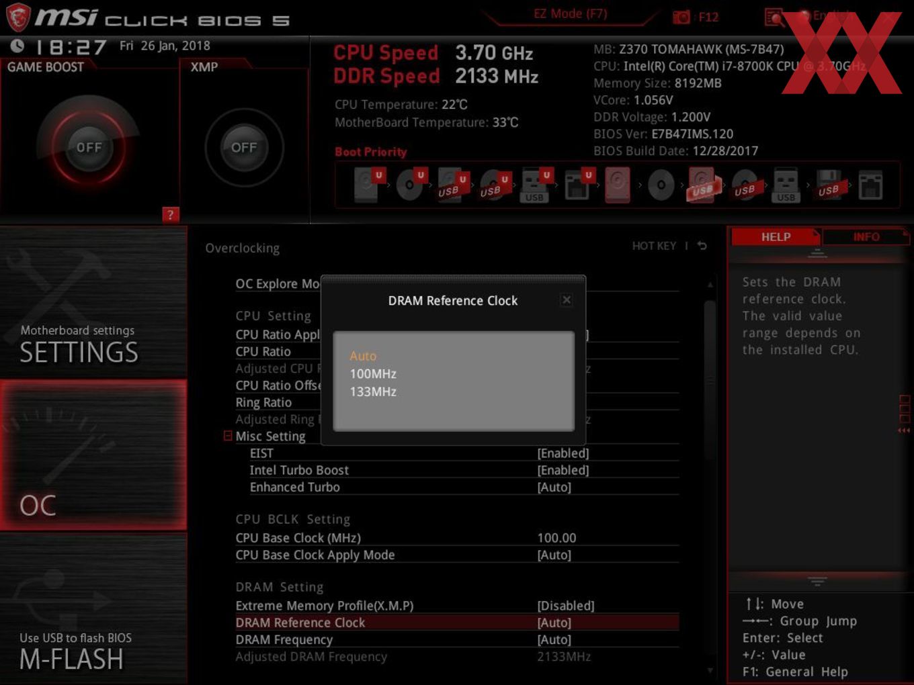Select the last network boot icon without U badge
Image resolution: width=914 pixels, height=685 pixels.
[x=870, y=185]
